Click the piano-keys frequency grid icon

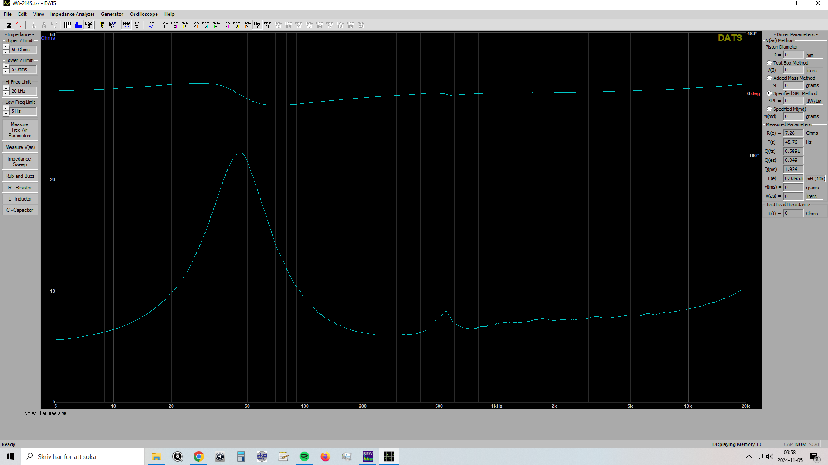pos(68,25)
